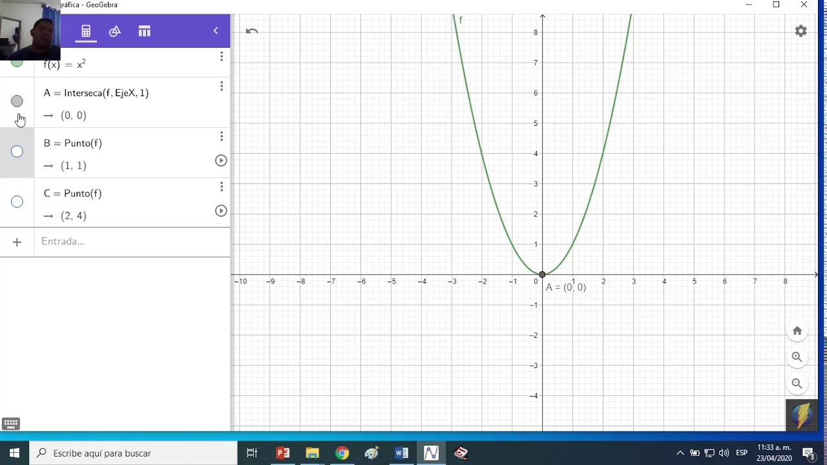Toggle visibility of function f(x)

coord(17,63)
